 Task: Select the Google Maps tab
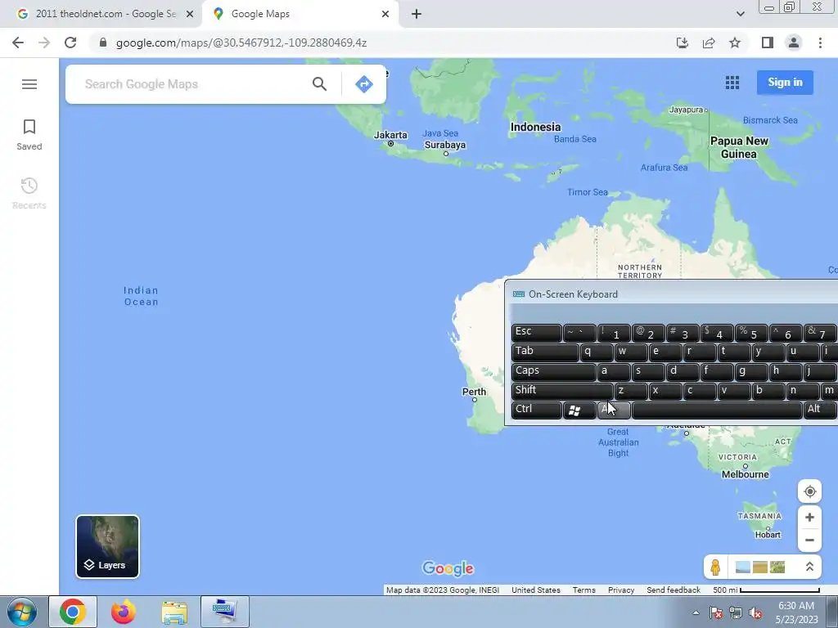300,14
